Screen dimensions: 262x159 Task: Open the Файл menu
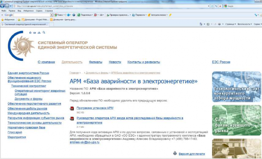(x=4, y=11)
